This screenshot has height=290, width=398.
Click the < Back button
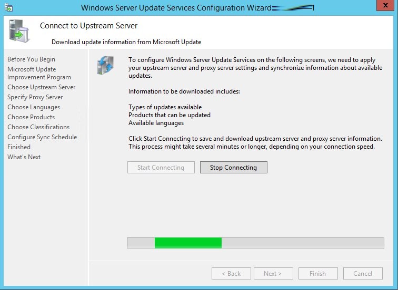[231, 273]
